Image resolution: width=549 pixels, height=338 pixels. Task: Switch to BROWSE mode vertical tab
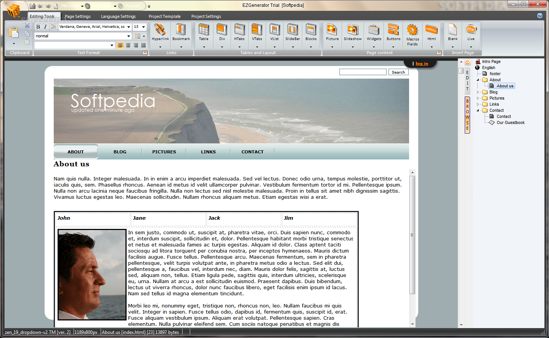pos(467,115)
